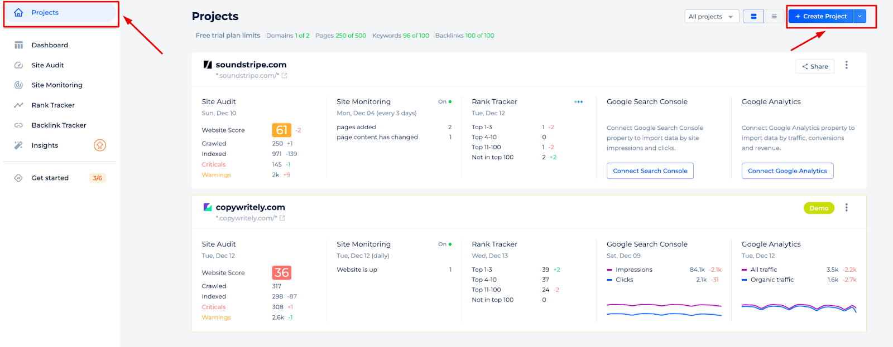Open Backlink Tracker from the sidebar
Screen dimensions: 893x347
point(59,125)
